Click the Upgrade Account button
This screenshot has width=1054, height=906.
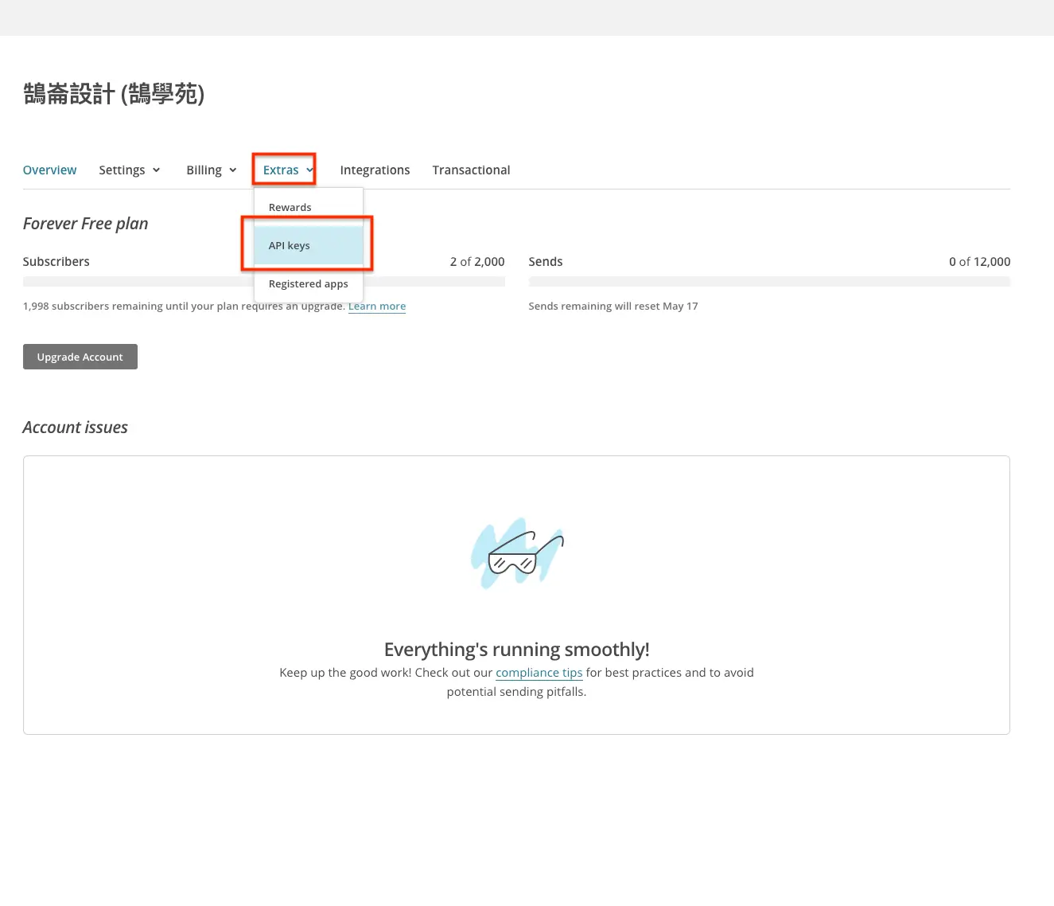(80, 357)
